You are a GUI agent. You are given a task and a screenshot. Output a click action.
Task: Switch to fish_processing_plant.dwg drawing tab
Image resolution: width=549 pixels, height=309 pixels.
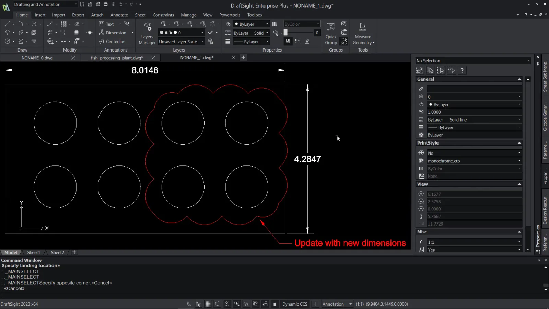[x=117, y=58]
